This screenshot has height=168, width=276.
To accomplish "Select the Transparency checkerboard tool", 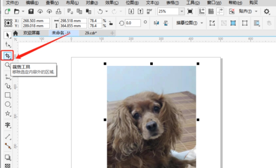I will point(7,166).
